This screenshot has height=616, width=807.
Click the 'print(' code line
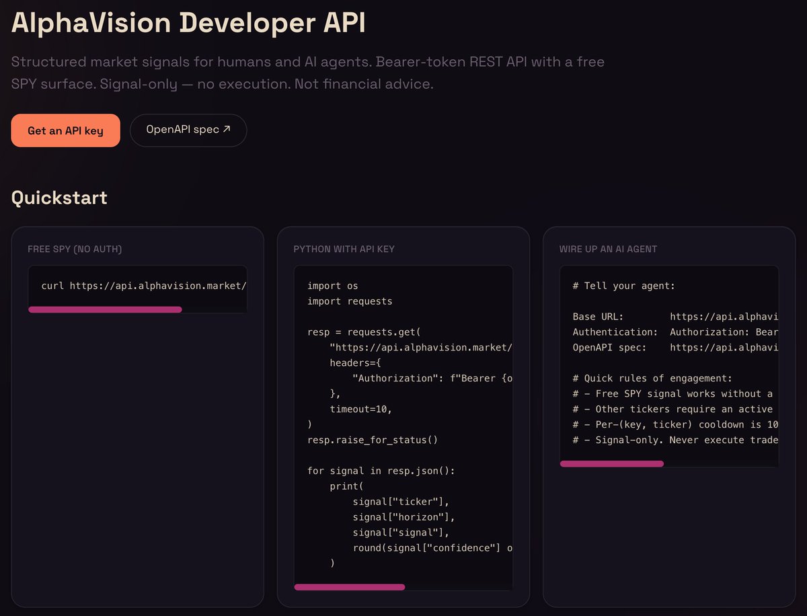pos(347,486)
